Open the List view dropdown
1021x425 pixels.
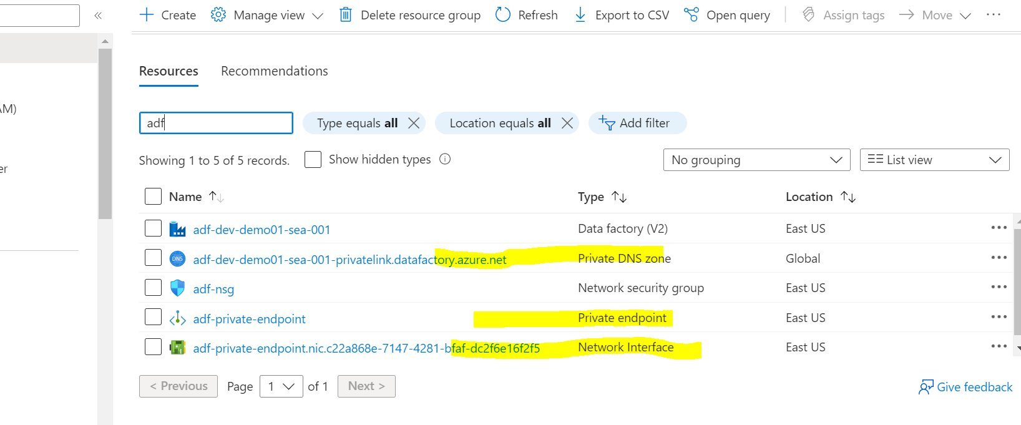(x=934, y=160)
